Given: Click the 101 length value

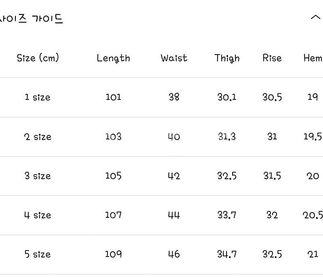Looking at the screenshot, I should [113, 97].
